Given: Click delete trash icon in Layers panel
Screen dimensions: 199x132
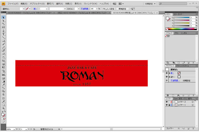Looking at the screenshot, I should [193, 129].
